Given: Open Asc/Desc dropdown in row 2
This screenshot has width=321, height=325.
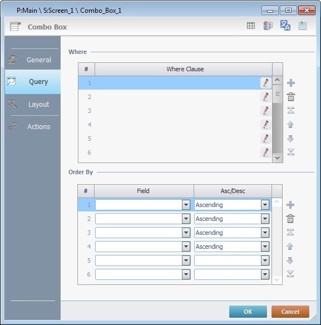Looking at the screenshot, I should [265, 219].
